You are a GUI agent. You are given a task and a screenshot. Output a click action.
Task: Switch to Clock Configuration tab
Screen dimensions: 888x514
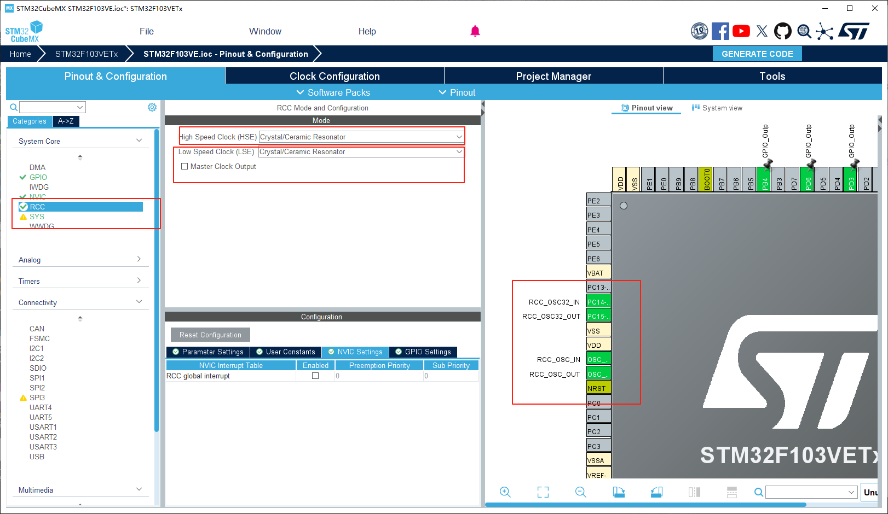[335, 76]
